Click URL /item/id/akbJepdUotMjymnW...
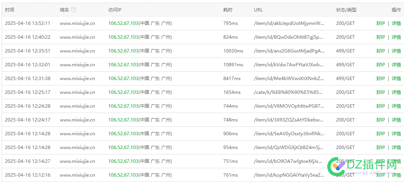 pos(289,23)
